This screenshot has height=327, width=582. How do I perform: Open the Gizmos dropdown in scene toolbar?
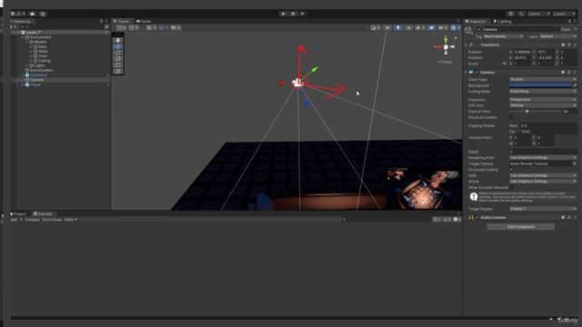pos(455,28)
